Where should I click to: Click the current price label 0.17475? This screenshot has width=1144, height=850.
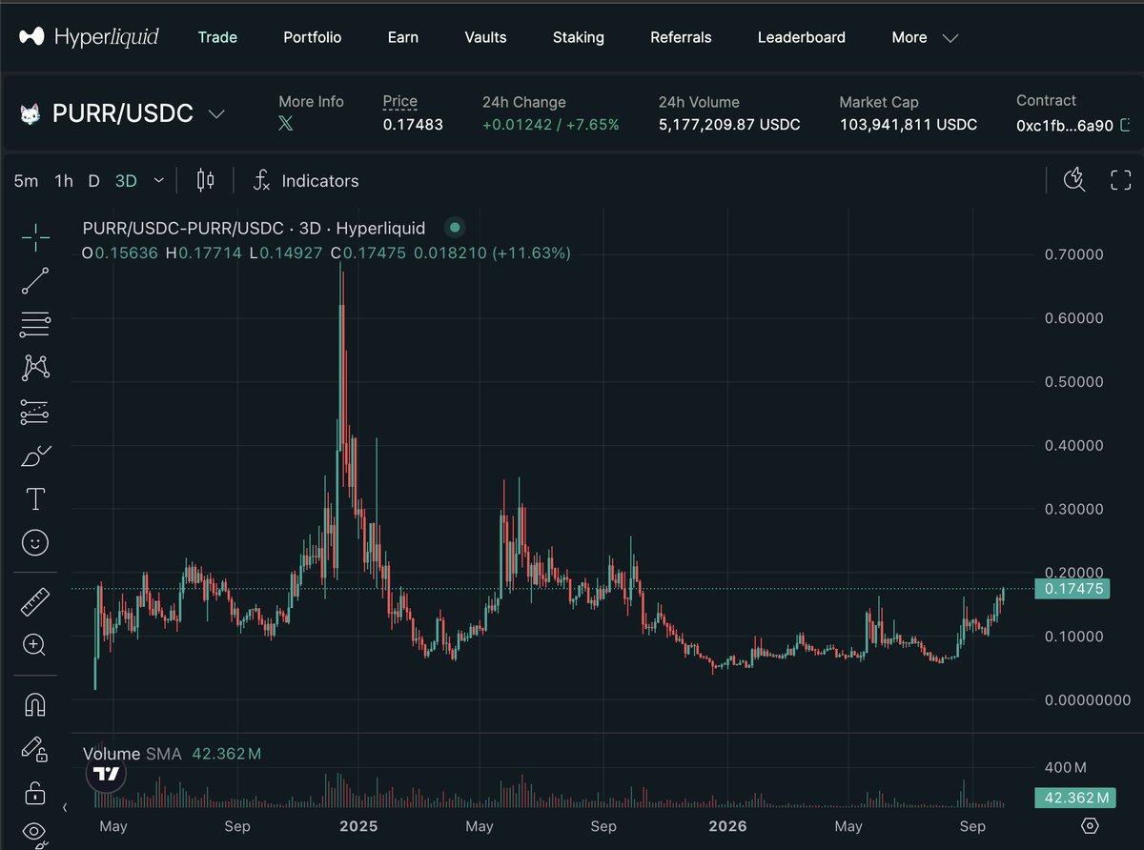[x=1073, y=589]
